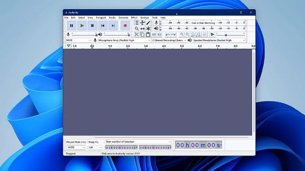Select the Time Shift tool
The image size is (305, 171).
[x=143, y=29]
